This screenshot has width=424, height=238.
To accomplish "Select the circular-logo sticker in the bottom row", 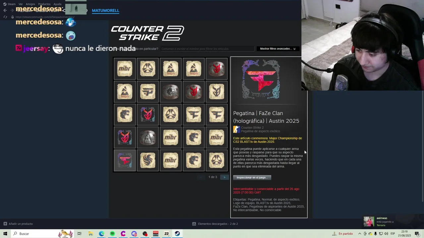I will click(217, 160).
